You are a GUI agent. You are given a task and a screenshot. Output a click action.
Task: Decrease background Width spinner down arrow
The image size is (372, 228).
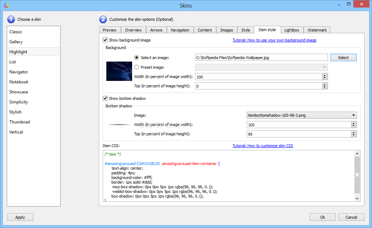pyautogui.click(x=324, y=78)
